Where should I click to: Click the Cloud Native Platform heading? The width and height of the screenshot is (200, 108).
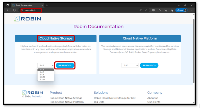point(140,38)
